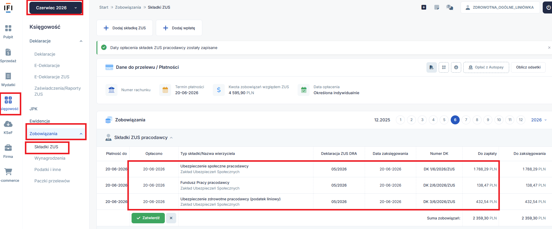Click the 4 595,90 PLN obligation amount
Image resolution: width=552 pixels, height=229 pixels.
click(241, 93)
